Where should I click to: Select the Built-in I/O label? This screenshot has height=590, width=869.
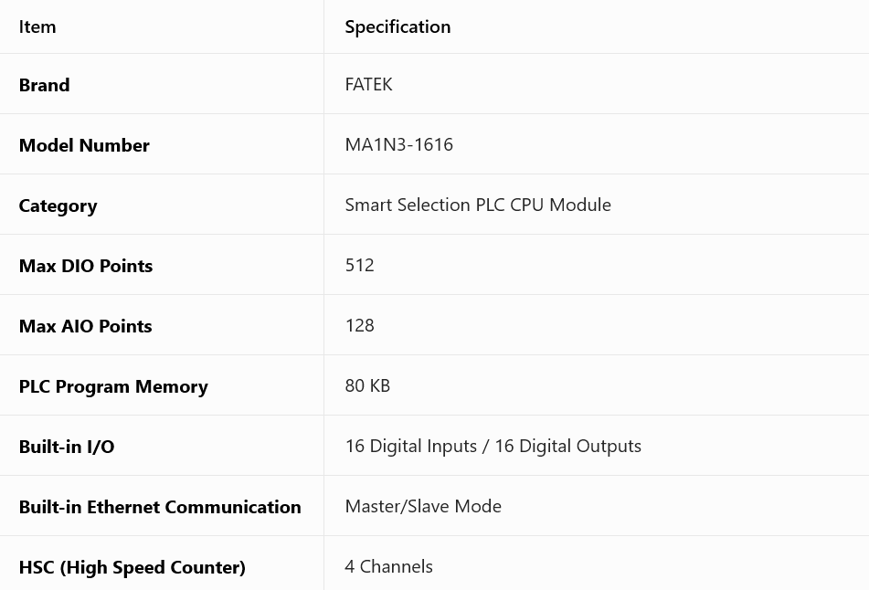[x=67, y=447]
